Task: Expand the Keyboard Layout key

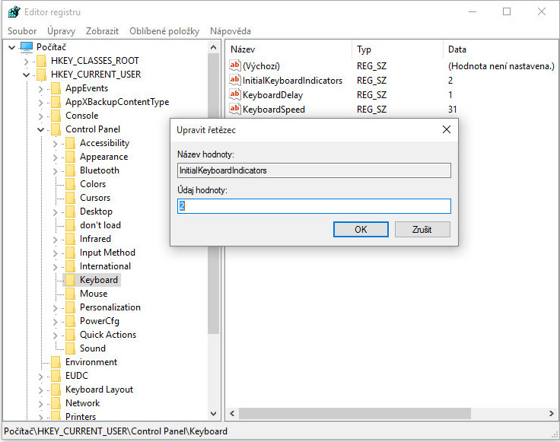Action: (41, 390)
